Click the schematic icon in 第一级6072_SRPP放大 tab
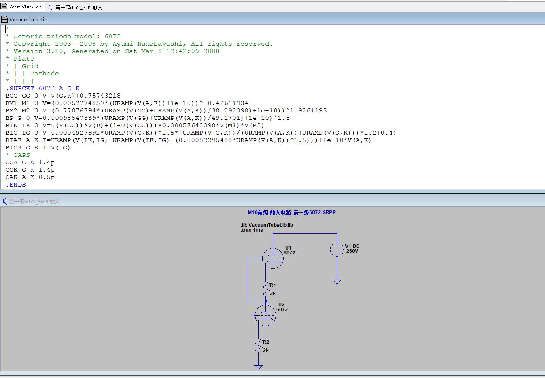 coord(50,7)
